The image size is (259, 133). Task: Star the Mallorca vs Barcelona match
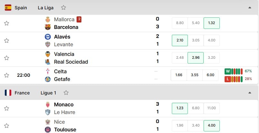6,23
